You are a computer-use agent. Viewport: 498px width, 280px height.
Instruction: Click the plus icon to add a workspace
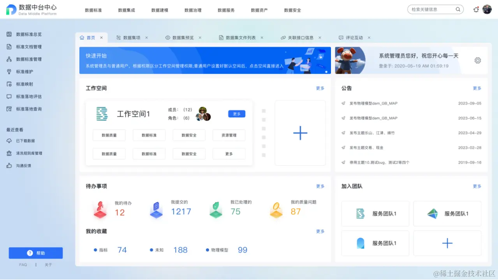tap(300, 133)
